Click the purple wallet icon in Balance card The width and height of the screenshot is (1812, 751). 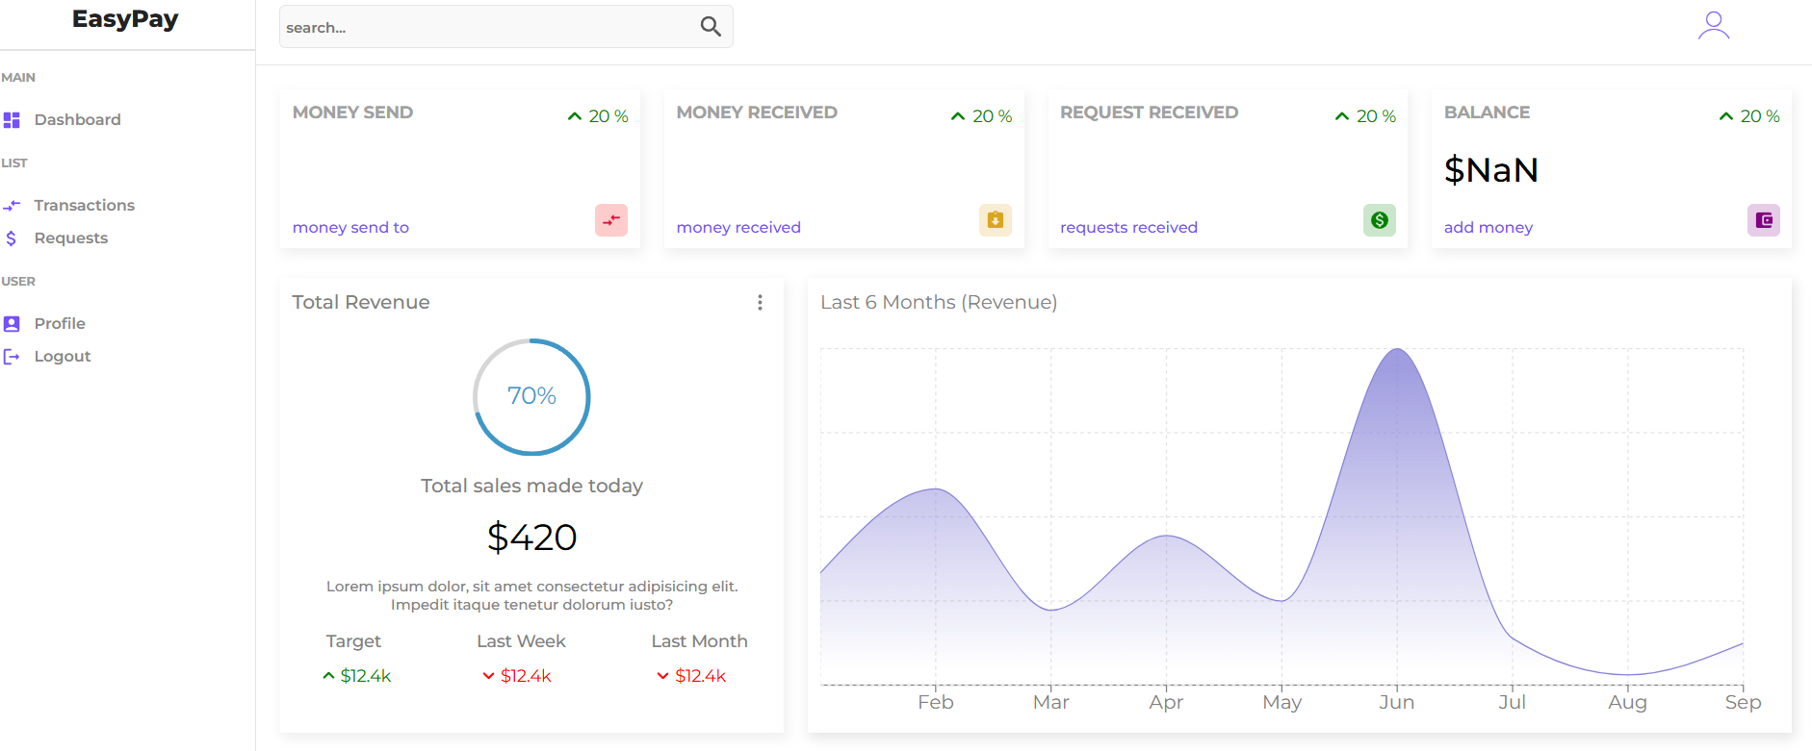[x=1763, y=220]
